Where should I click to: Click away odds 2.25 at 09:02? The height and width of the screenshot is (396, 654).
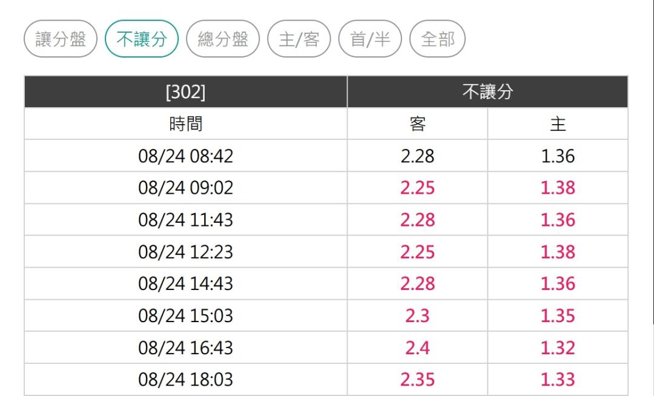click(417, 188)
